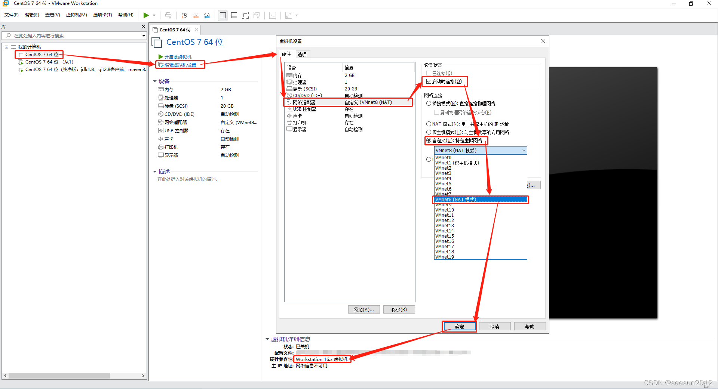The width and height of the screenshot is (718, 389).
Task: Open the power options arrow beside play icon
Action: (154, 15)
